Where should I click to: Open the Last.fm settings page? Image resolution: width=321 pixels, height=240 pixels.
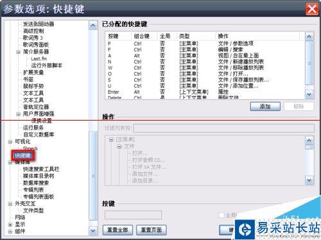(39, 58)
